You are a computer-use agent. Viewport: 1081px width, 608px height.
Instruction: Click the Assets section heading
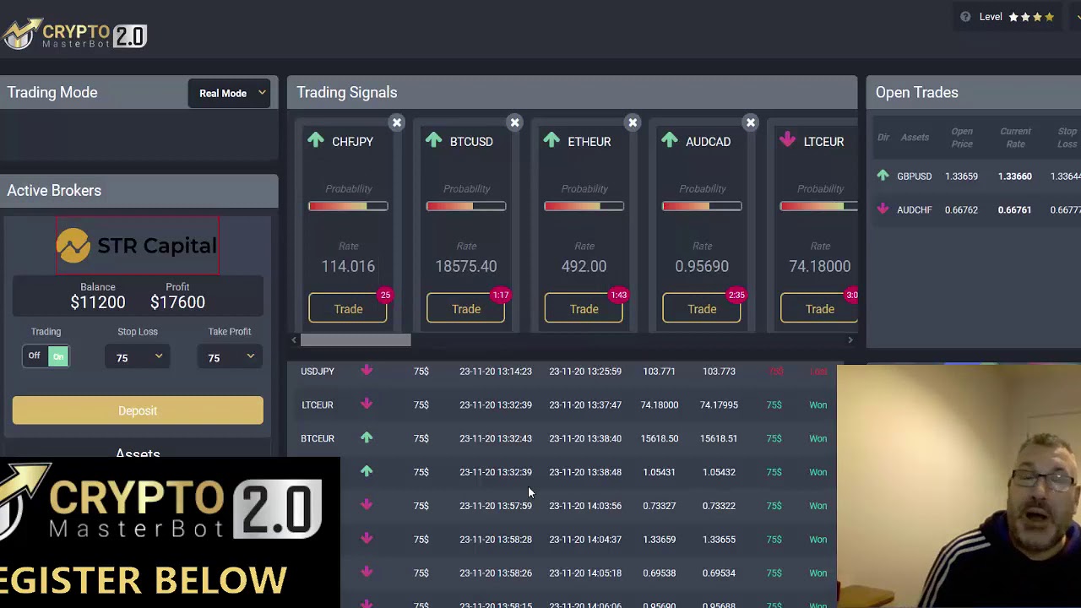[x=138, y=453]
